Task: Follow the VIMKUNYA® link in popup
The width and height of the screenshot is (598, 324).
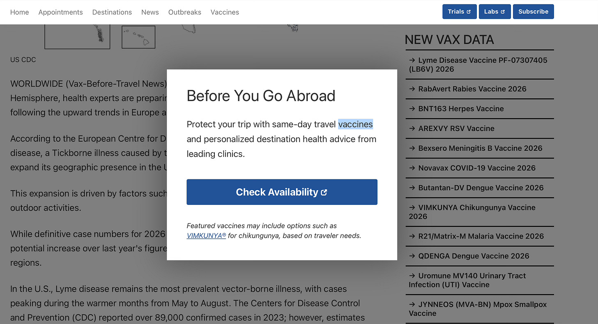Action: tap(206, 236)
